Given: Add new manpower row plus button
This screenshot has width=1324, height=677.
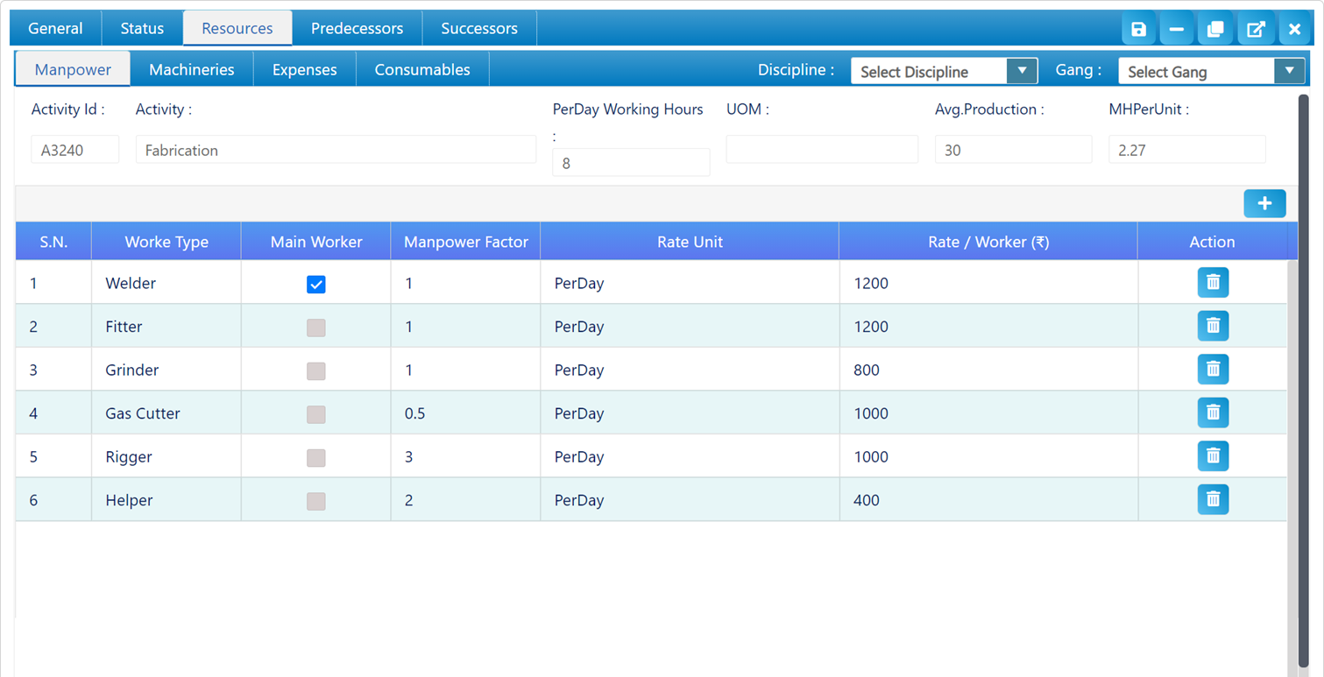Looking at the screenshot, I should click(1264, 203).
